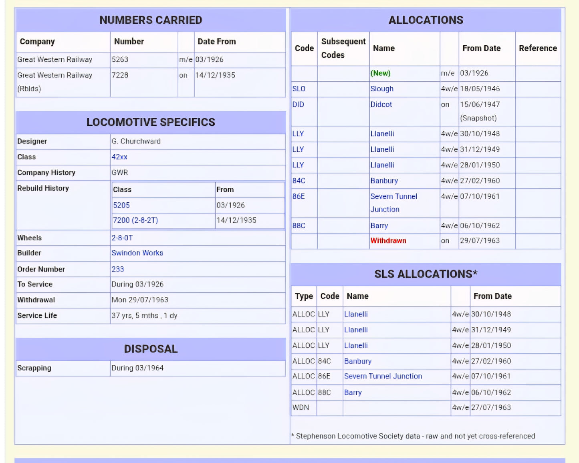Image resolution: width=579 pixels, height=463 pixels.
Task: Click the 84C code link in Allocations
Action: click(x=299, y=181)
